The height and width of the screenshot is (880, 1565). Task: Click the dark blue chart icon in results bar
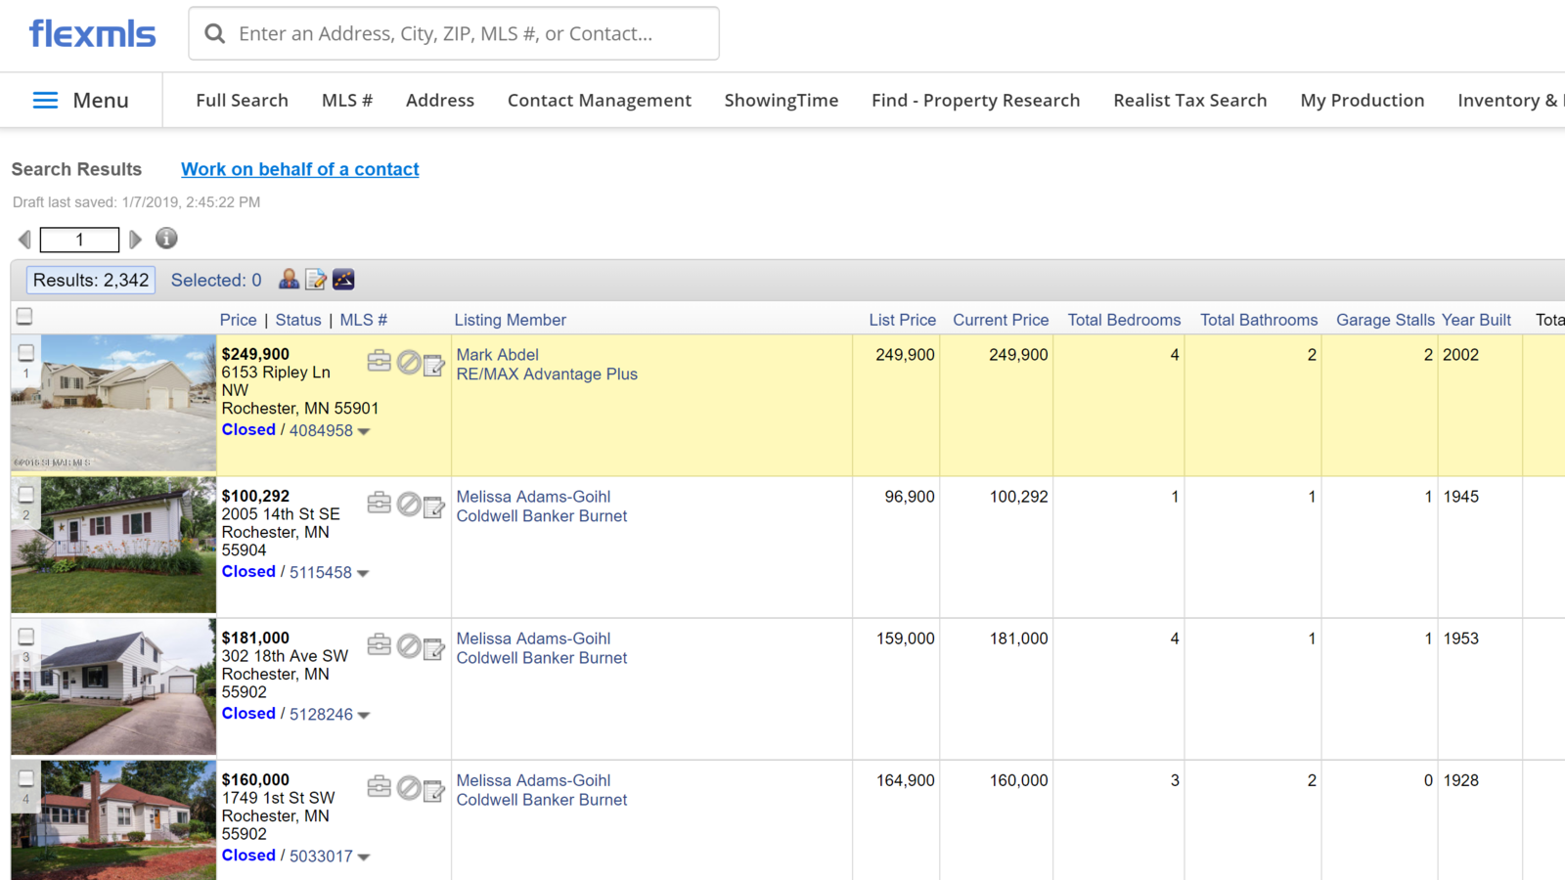(343, 280)
